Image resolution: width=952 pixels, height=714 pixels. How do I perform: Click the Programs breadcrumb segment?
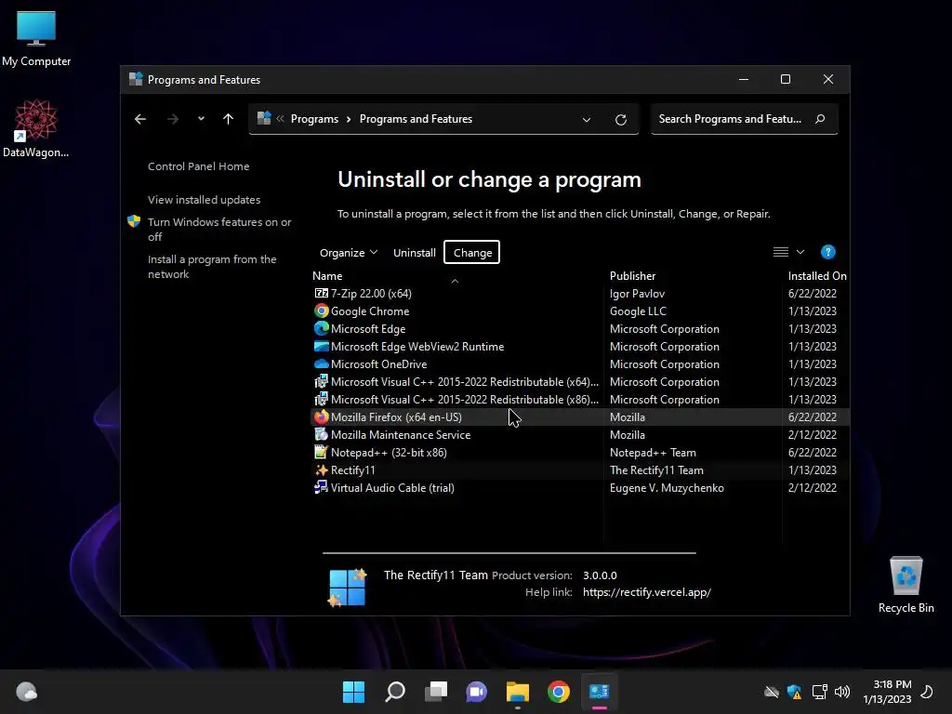click(314, 119)
